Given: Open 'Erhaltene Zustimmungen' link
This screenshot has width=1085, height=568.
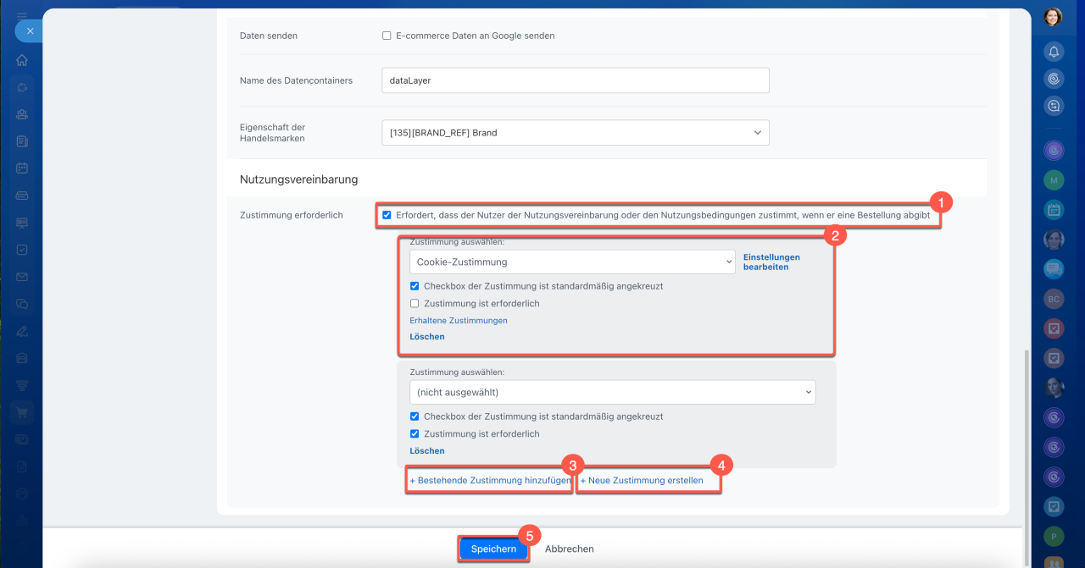Looking at the screenshot, I should pyautogui.click(x=458, y=321).
